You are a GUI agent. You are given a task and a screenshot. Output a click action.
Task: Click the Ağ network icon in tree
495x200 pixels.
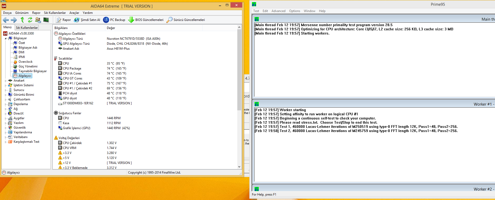point(10,109)
